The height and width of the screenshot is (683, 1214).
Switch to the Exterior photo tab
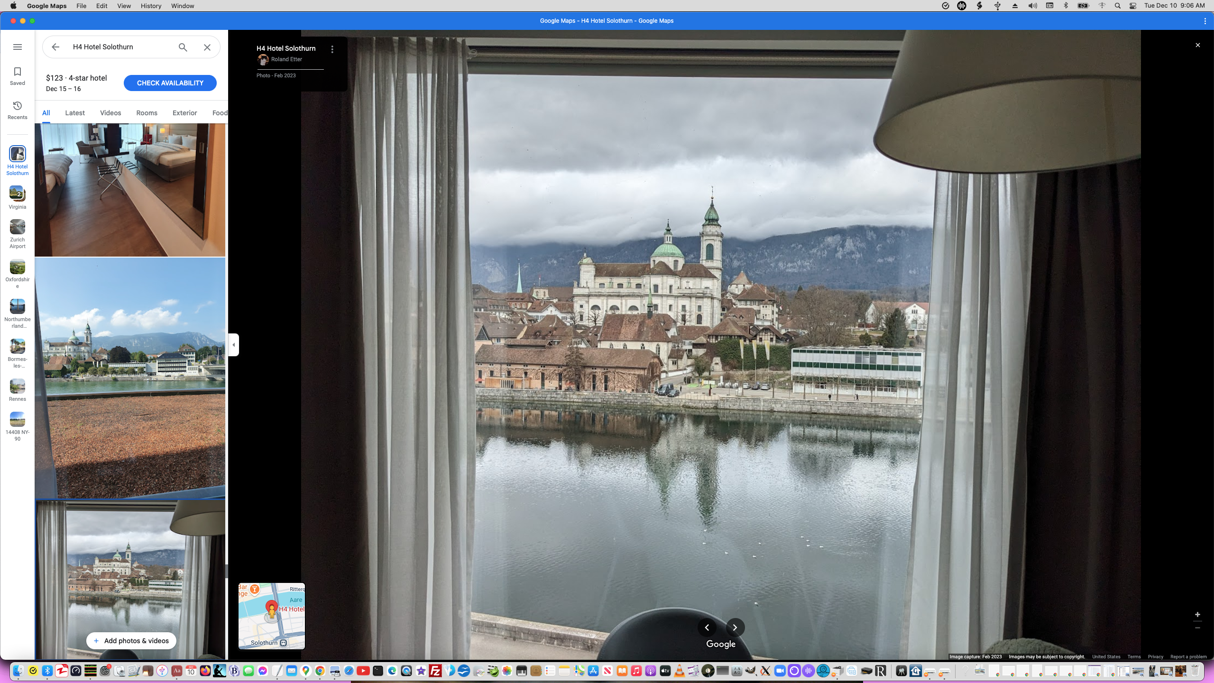(184, 113)
